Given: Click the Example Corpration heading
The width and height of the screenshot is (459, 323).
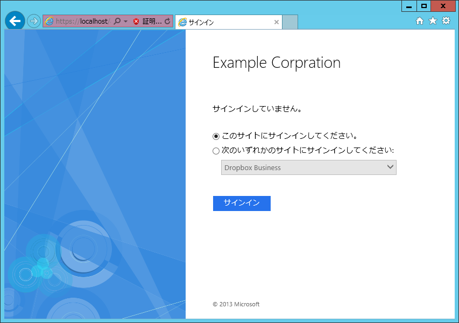Looking at the screenshot, I should (x=277, y=62).
